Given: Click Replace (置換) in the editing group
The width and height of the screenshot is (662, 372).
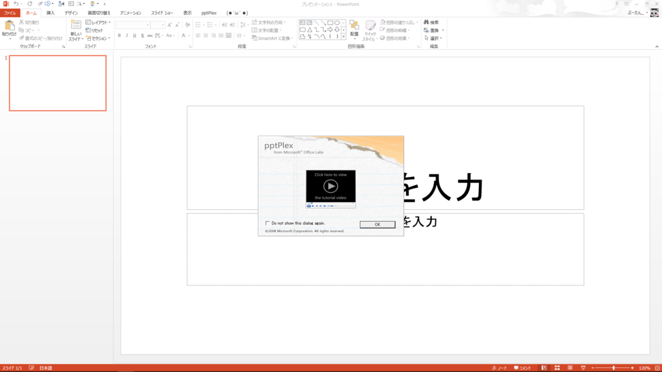Looking at the screenshot, I should pos(433,30).
